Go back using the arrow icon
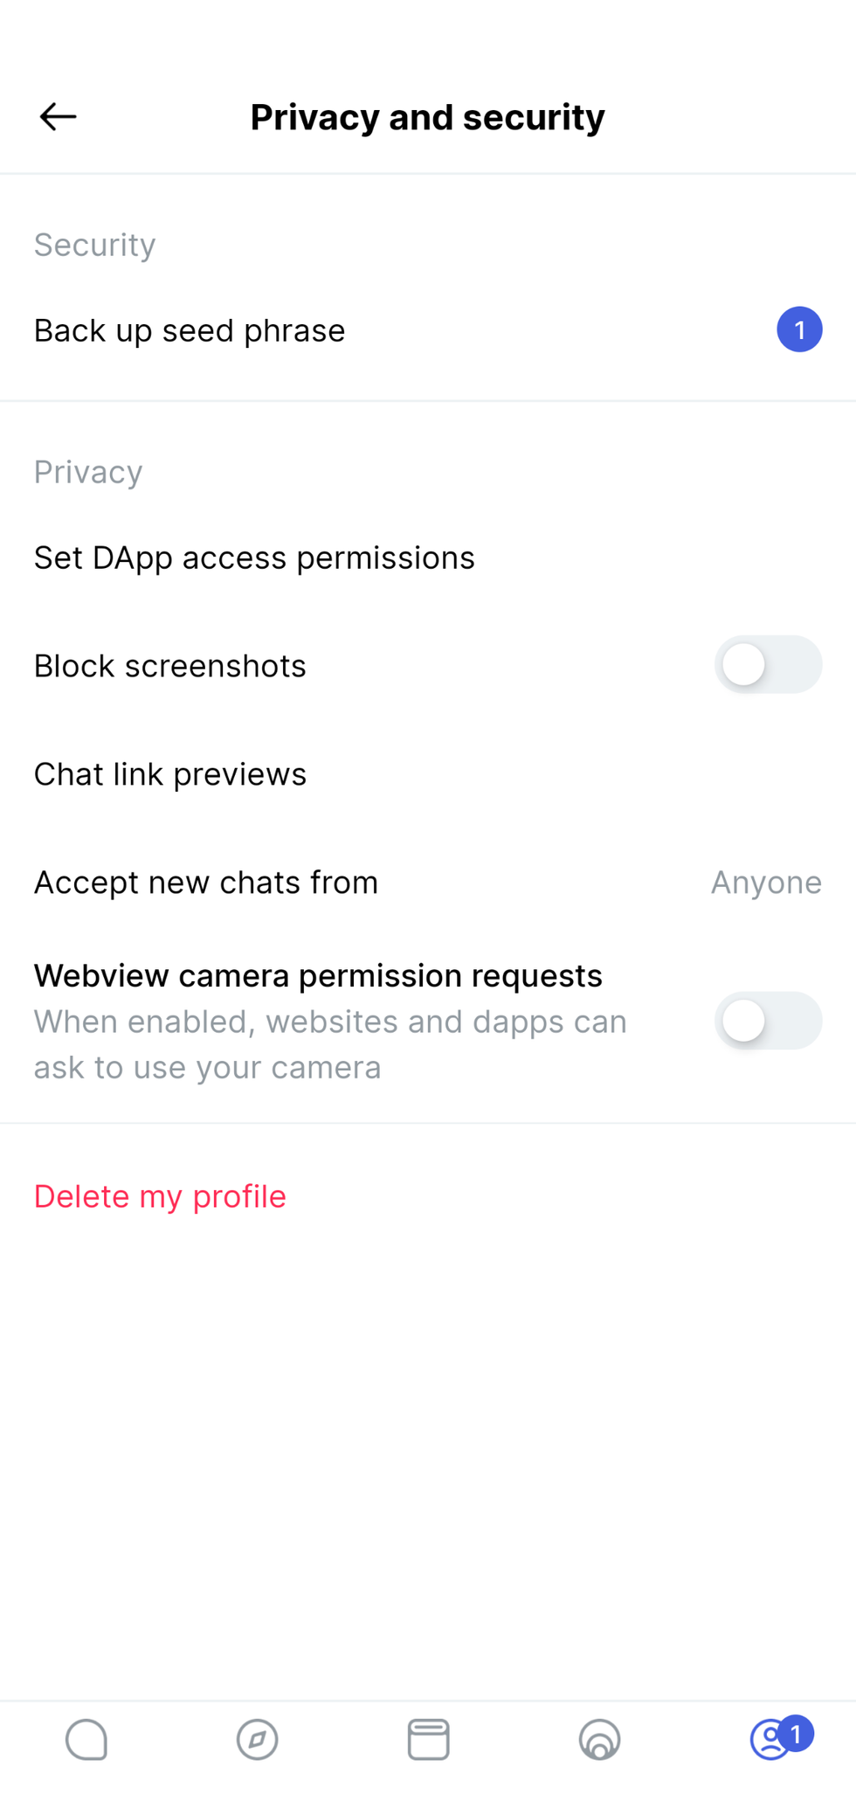This screenshot has width=856, height=1808. point(59,117)
